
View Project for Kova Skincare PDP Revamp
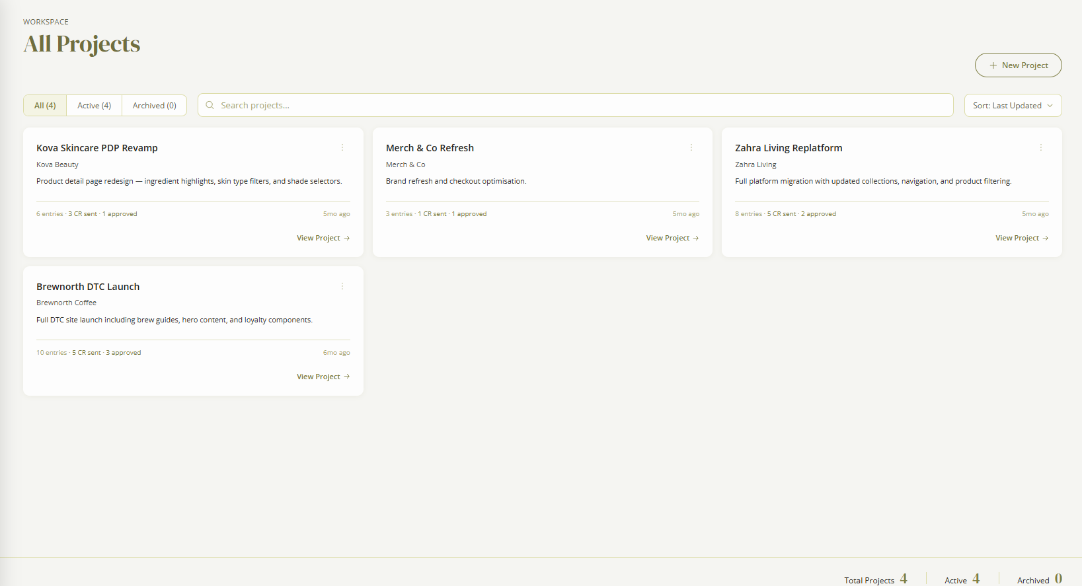click(x=323, y=238)
